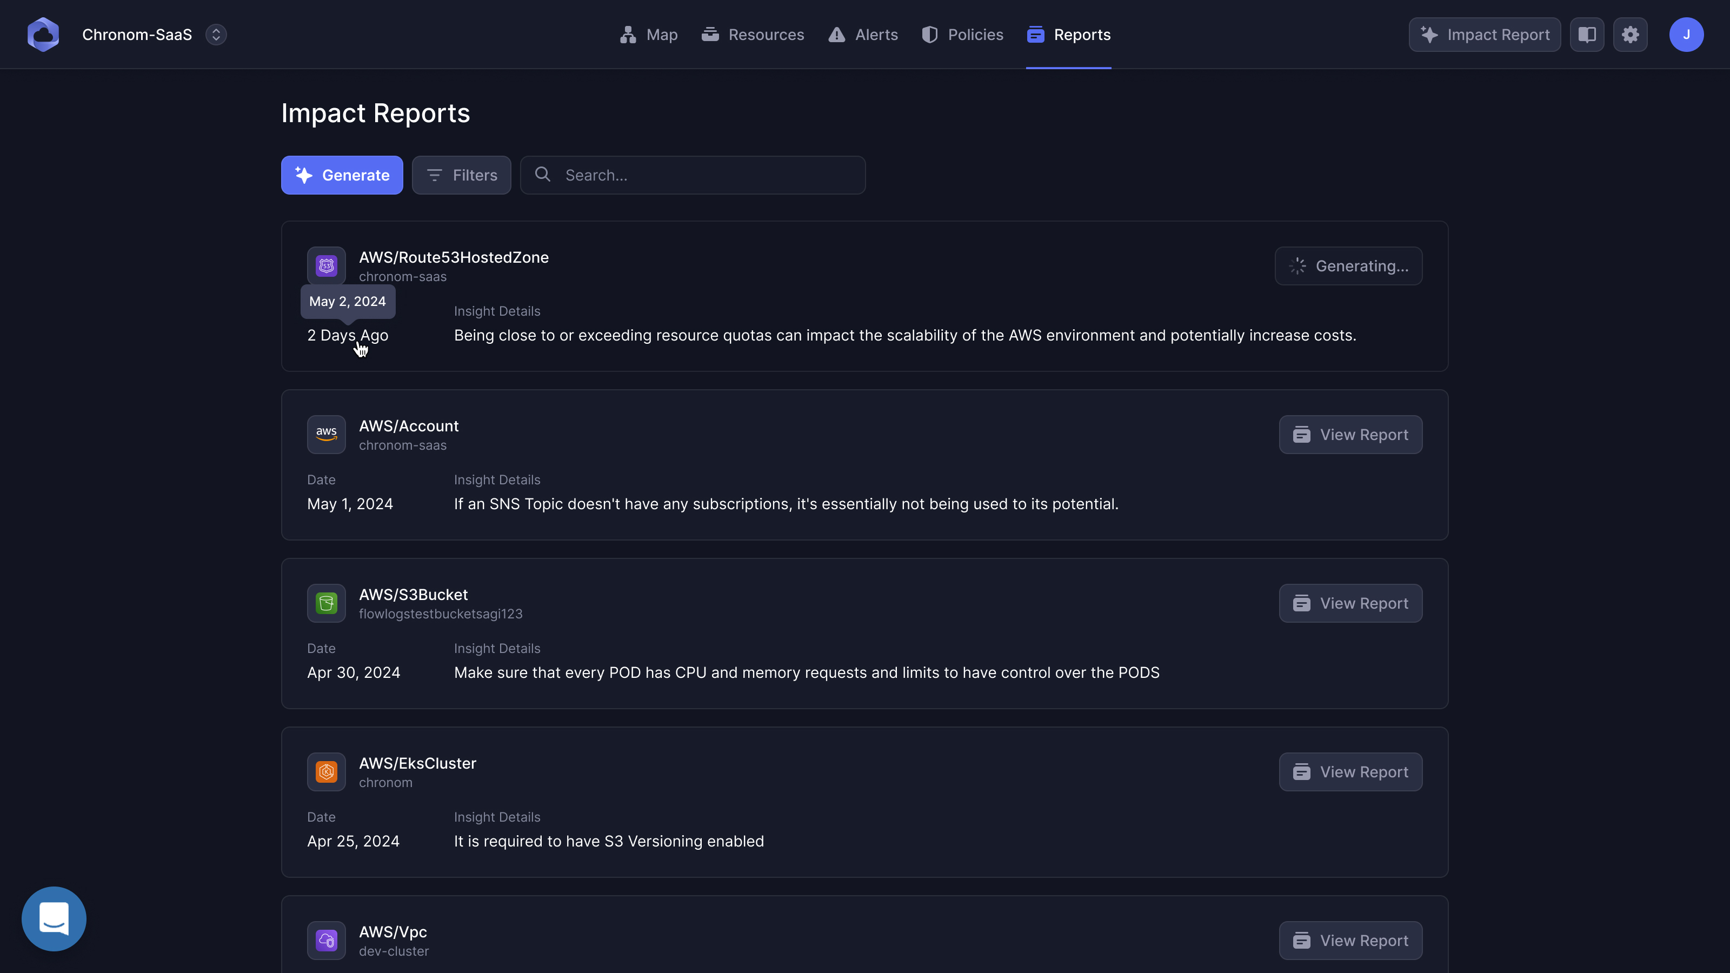Click the '2 Days Ago' date text
Image resolution: width=1730 pixels, height=973 pixels.
click(347, 335)
